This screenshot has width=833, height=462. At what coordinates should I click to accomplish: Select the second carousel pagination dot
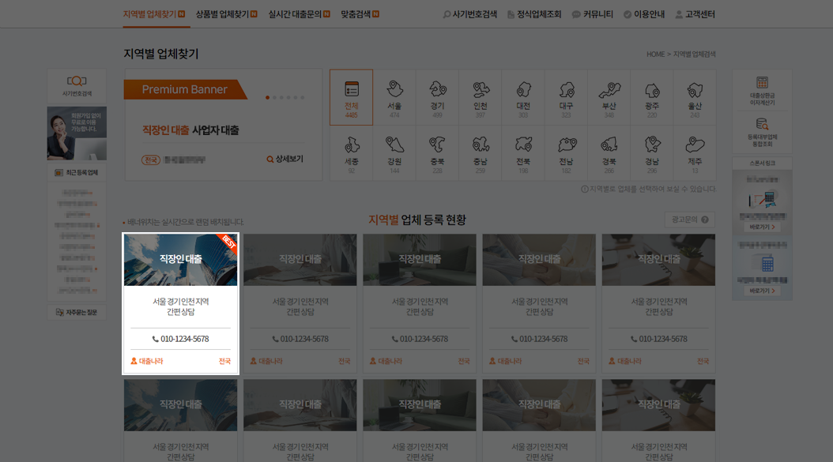point(274,97)
